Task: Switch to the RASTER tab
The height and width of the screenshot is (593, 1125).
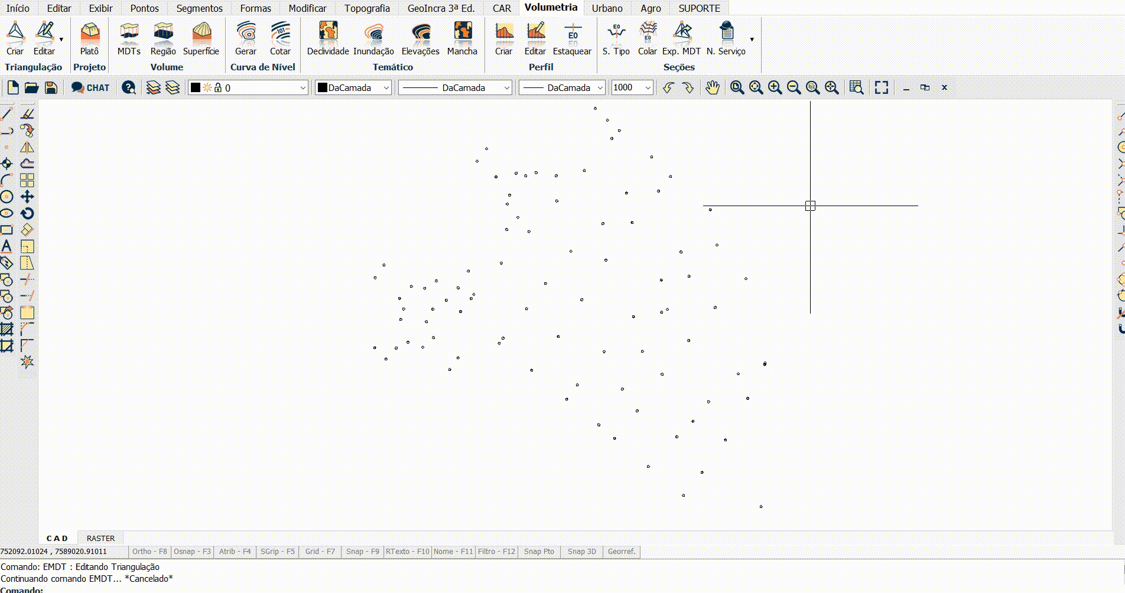Action: [100, 538]
